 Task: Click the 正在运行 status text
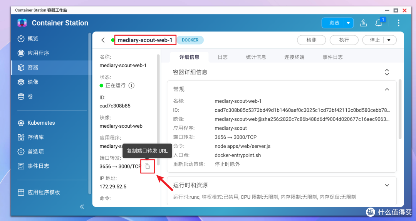pyautogui.click(x=116, y=86)
